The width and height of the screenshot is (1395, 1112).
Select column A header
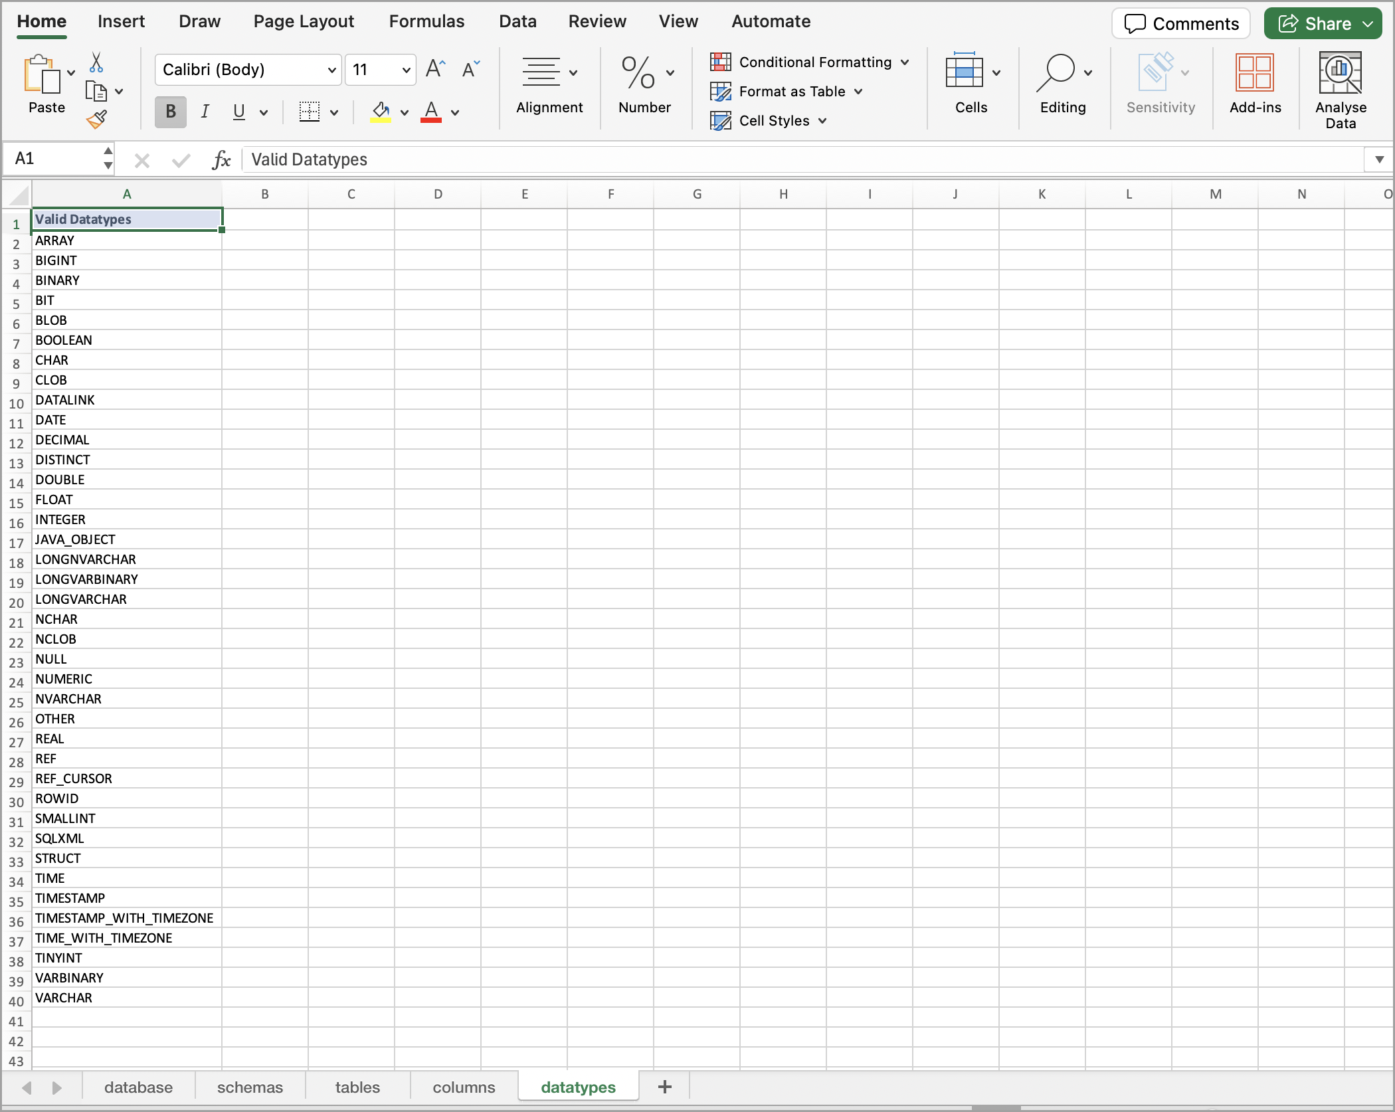pos(127,195)
